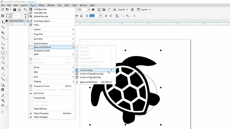Open the Snap To dropdown
Viewport: 230px width, 129px height.
(123, 9)
